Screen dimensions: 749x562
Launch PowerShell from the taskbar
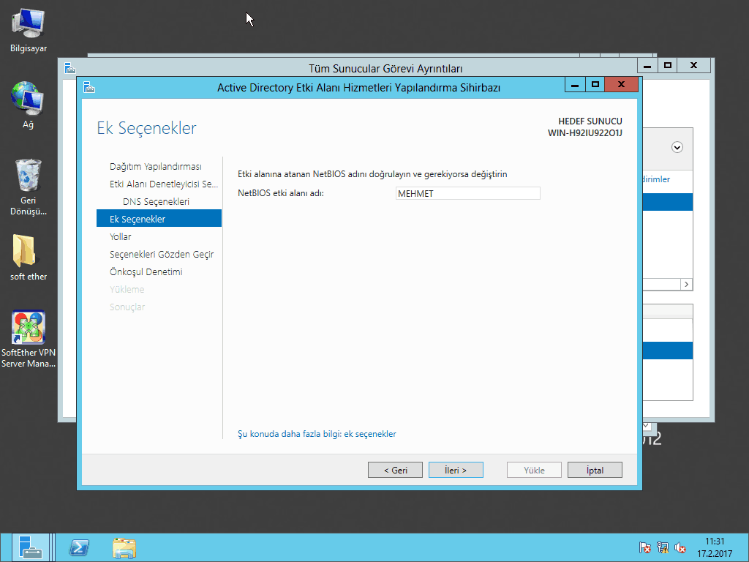click(x=79, y=547)
